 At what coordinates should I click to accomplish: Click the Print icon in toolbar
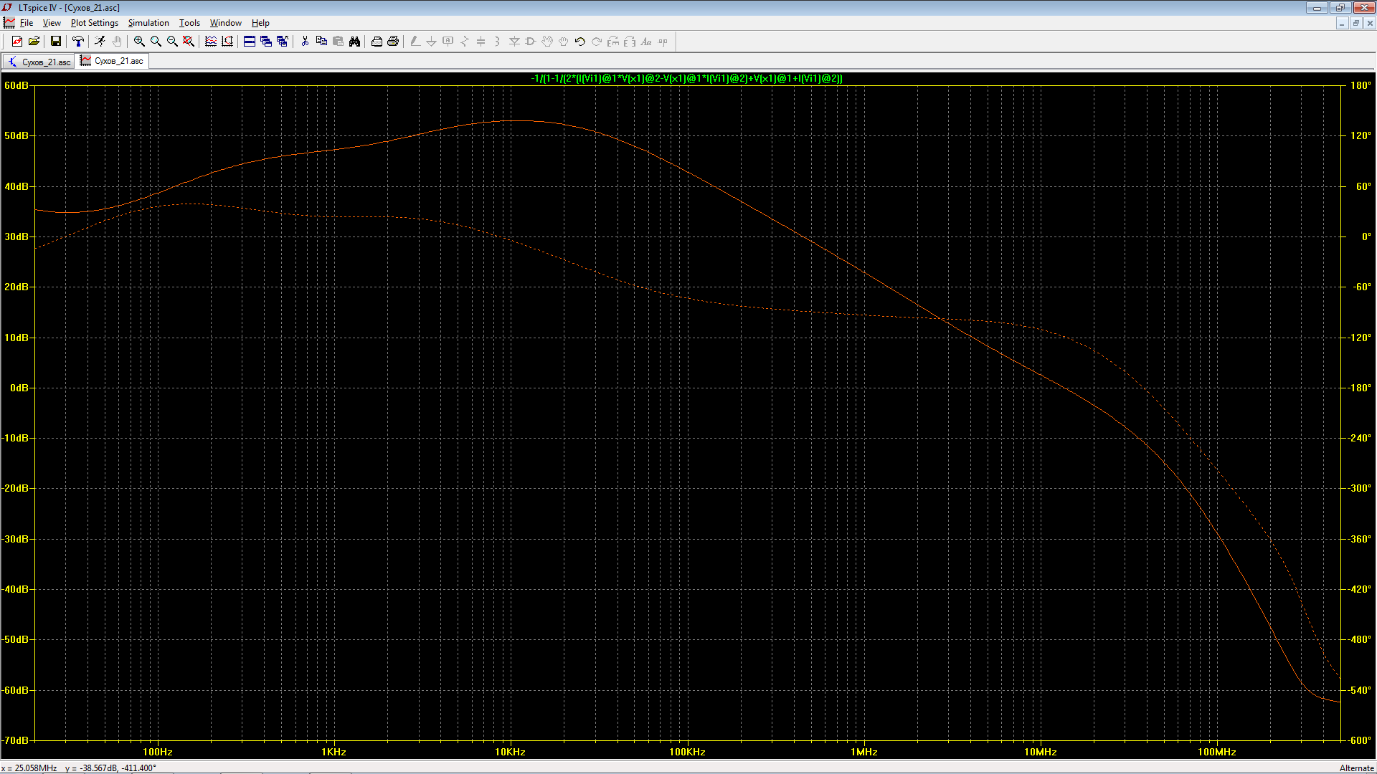click(x=393, y=42)
